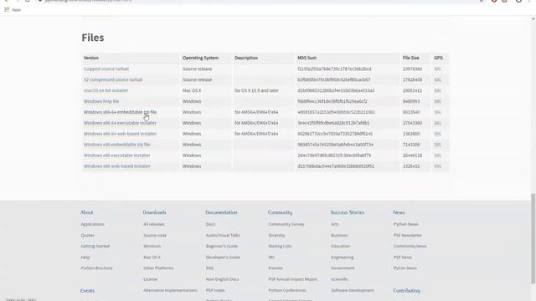Download Windows x86 web-based installer

pos(117,166)
